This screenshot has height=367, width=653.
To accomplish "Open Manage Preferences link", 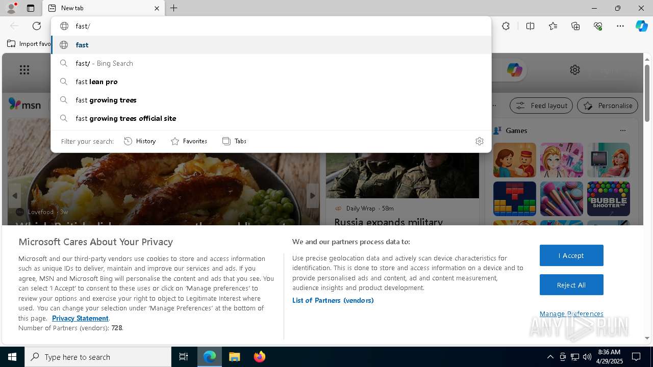I will pos(571,313).
